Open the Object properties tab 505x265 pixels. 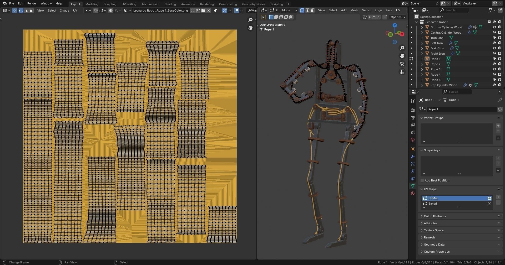click(x=412, y=149)
